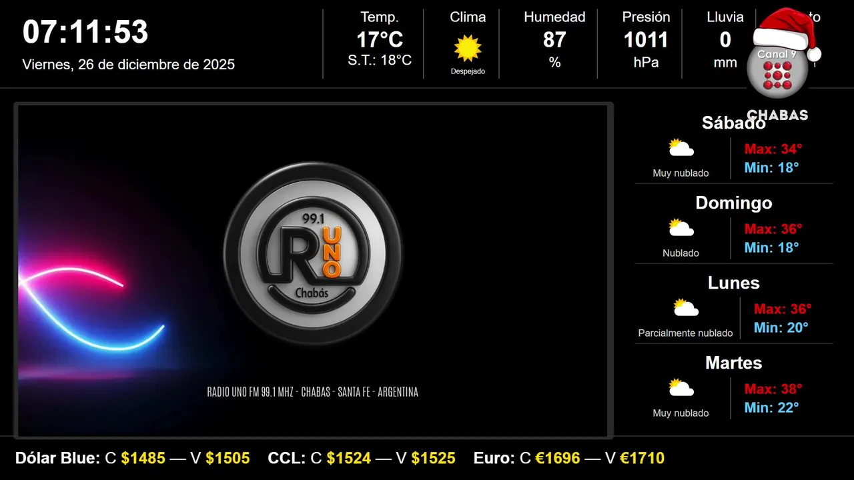Click the Lunes partly cloudy icon
The height and width of the screenshot is (480, 854).
pos(686,308)
